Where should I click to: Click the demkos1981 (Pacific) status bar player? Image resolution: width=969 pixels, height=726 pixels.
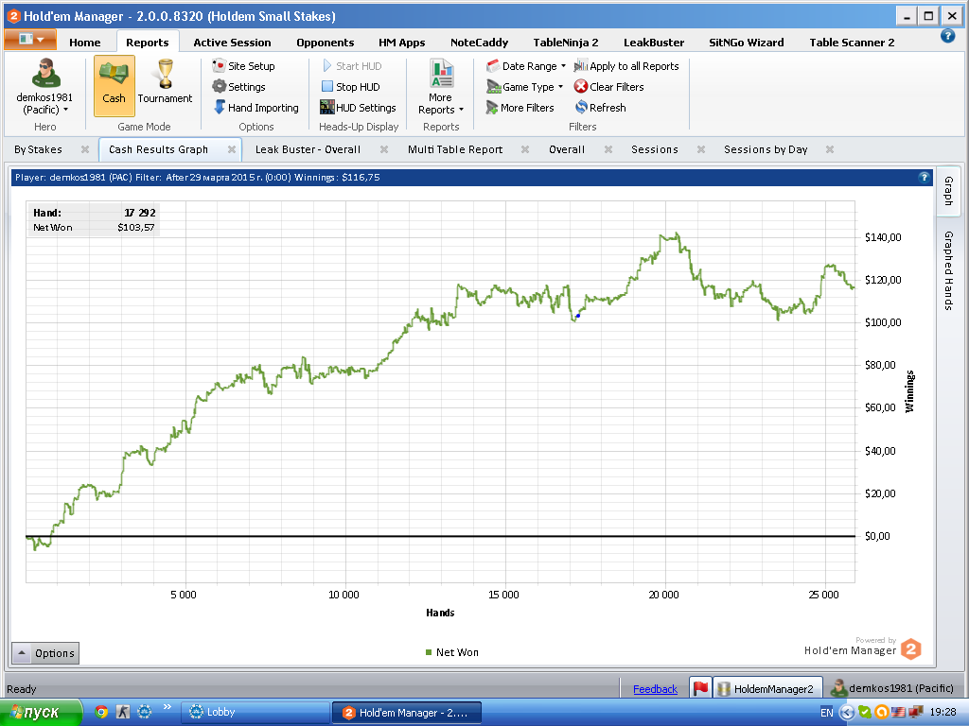pos(893,688)
